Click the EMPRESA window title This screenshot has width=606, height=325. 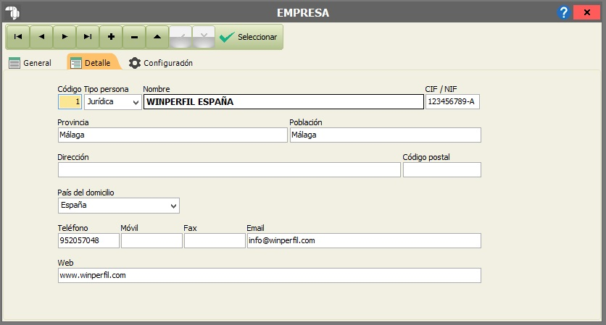pos(303,13)
